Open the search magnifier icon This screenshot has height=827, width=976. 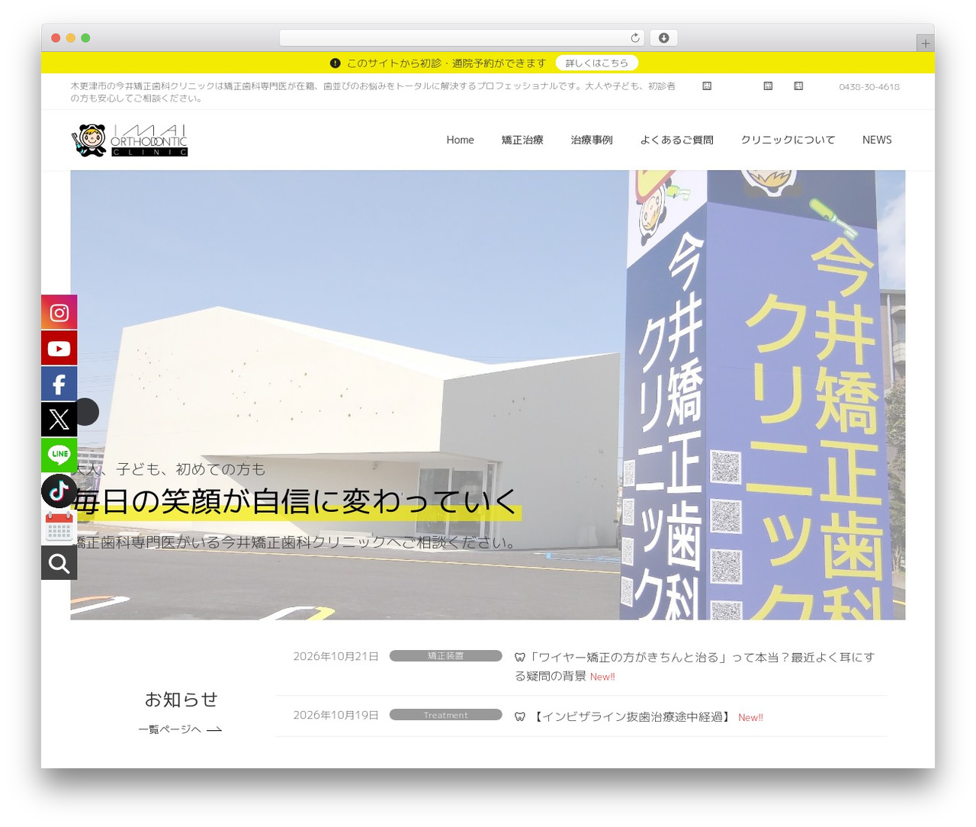(59, 563)
